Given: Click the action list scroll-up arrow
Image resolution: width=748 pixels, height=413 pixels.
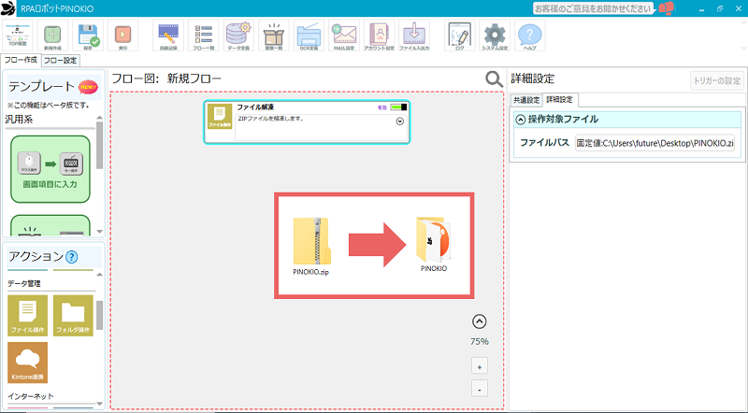Looking at the screenshot, I should point(99,274).
